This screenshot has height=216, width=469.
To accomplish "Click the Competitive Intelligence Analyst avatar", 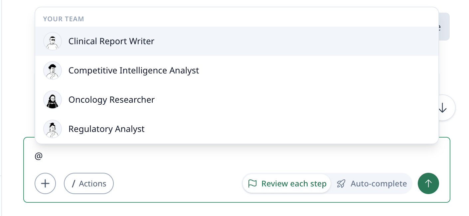I will point(53,70).
